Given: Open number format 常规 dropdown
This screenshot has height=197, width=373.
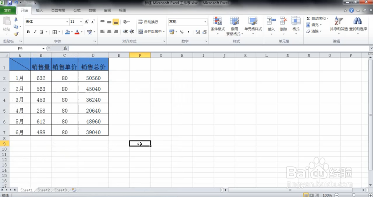Looking at the screenshot, I should [205, 22].
